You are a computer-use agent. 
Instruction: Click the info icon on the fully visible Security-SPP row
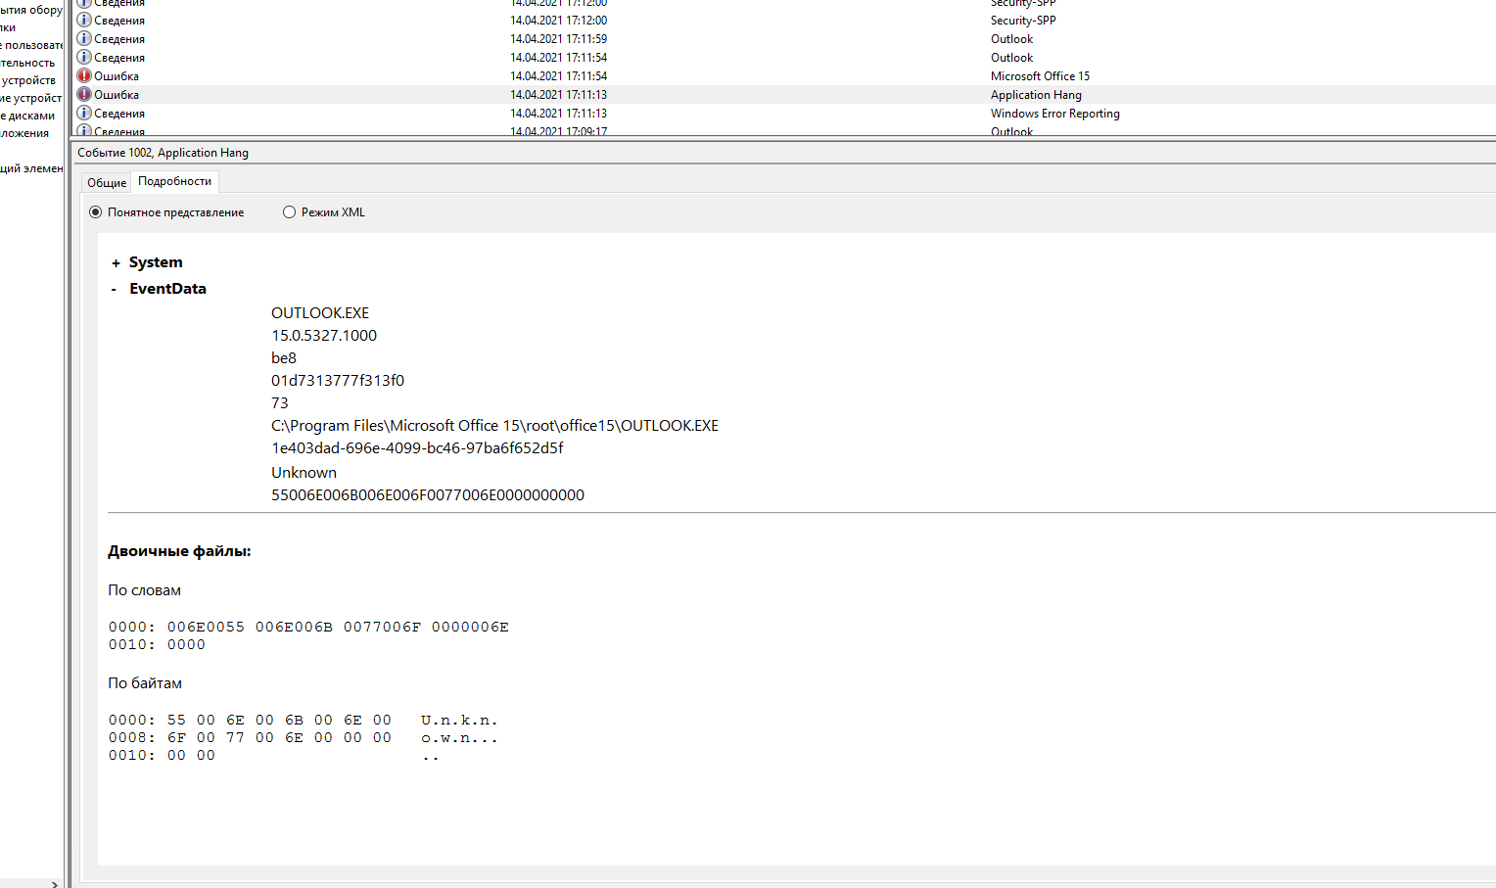(x=84, y=21)
